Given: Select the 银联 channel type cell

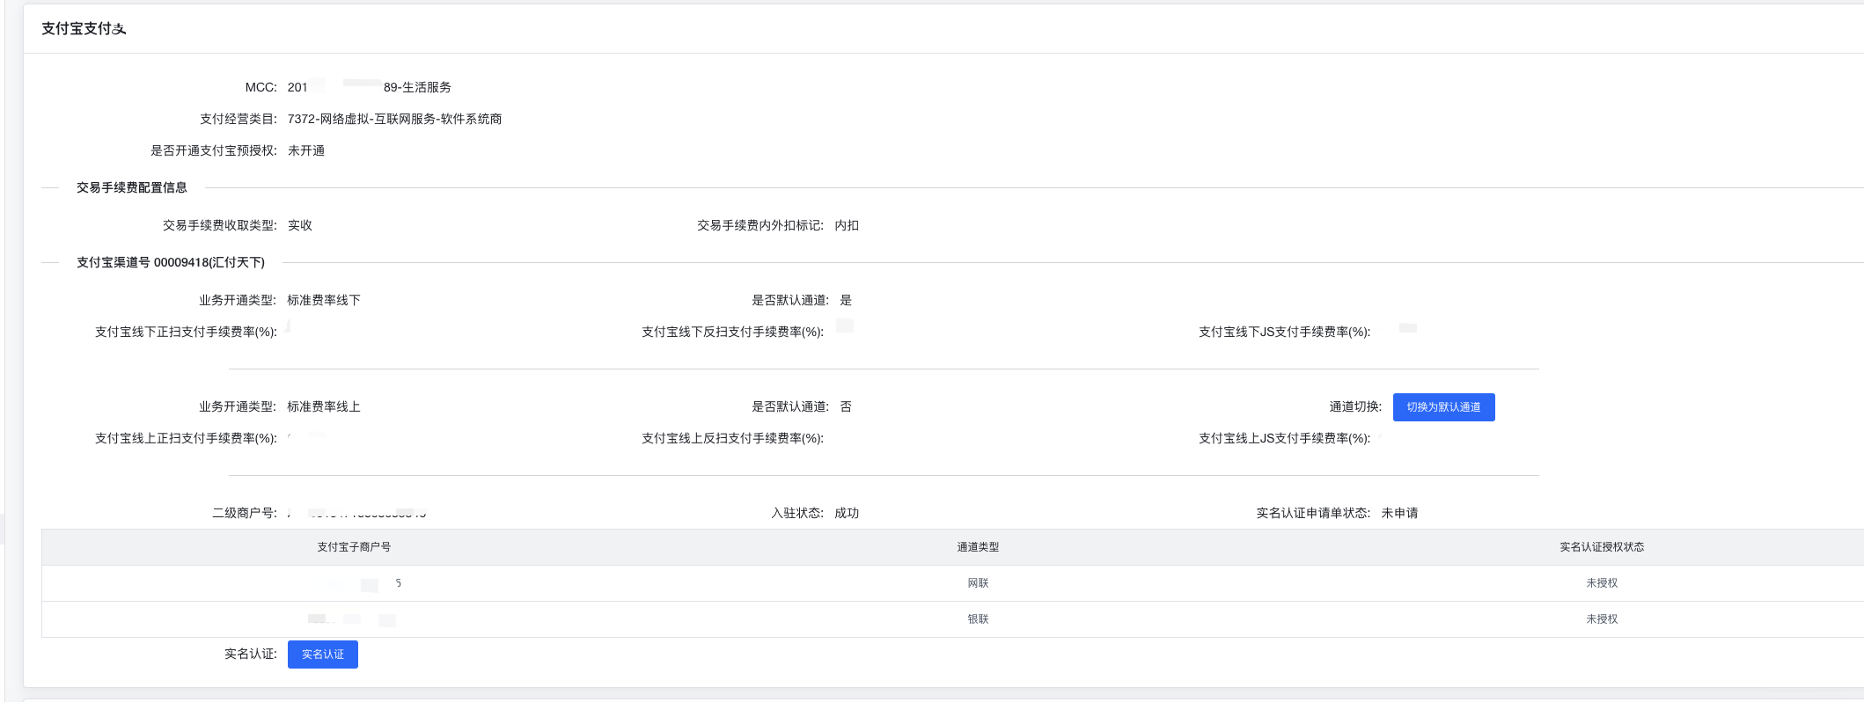Looking at the screenshot, I should point(978,619).
